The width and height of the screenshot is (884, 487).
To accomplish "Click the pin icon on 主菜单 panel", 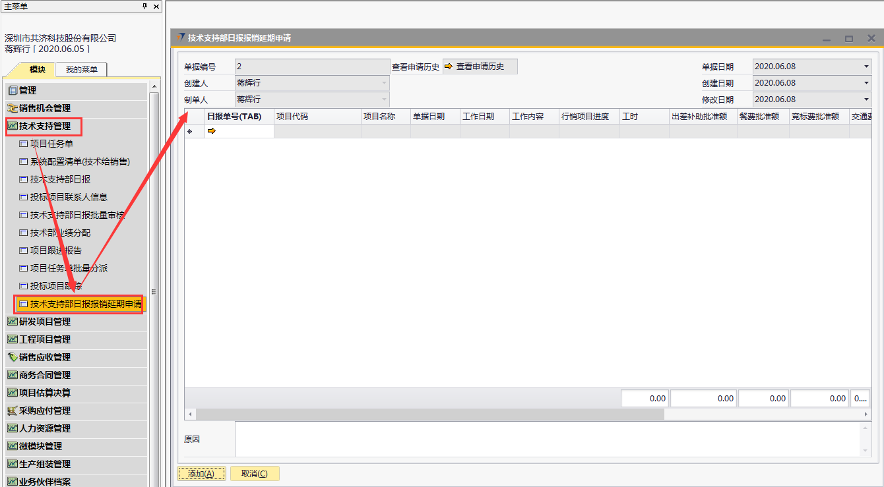I will point(145,6).
